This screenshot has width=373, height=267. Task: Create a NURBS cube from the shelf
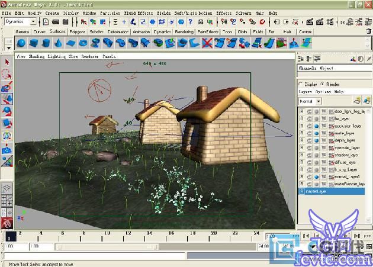click(x=34, y=43)
